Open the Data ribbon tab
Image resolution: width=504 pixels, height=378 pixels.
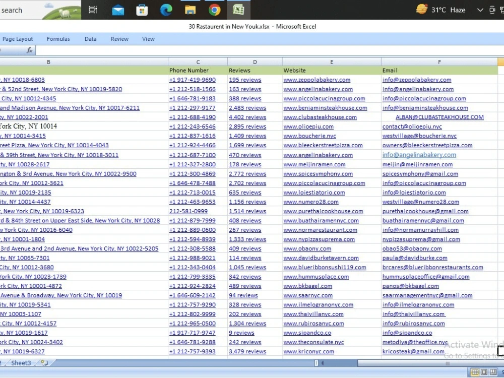90,39
